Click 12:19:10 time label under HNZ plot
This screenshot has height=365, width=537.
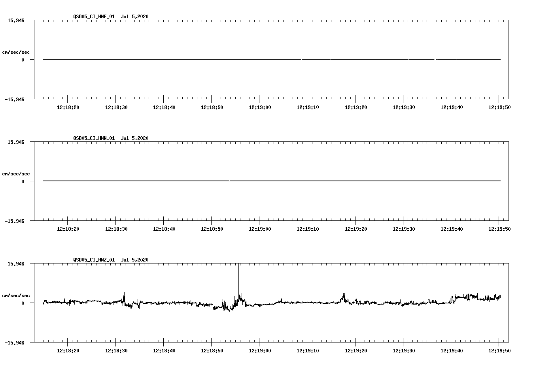(x=307, y=350)
